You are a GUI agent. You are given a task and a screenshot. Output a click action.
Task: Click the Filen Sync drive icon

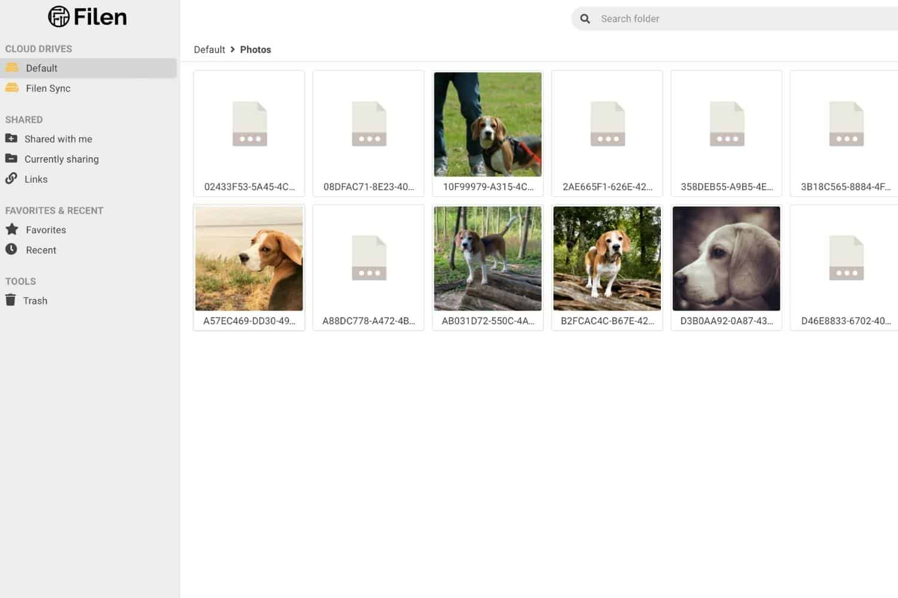click(x=12, y=88)
